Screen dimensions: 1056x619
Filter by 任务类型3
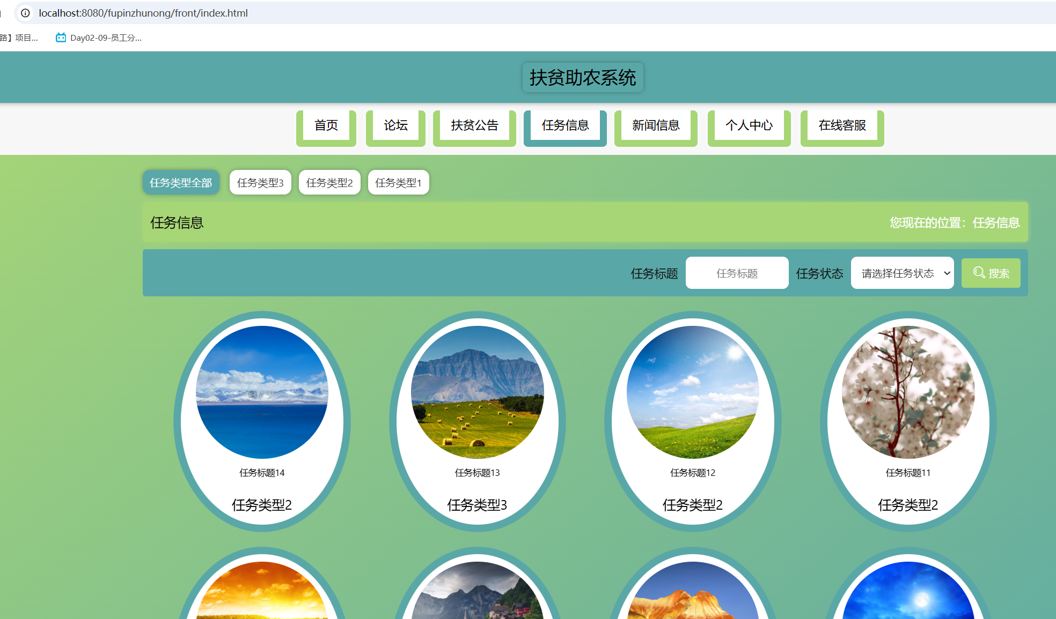[x=260, y=183]
